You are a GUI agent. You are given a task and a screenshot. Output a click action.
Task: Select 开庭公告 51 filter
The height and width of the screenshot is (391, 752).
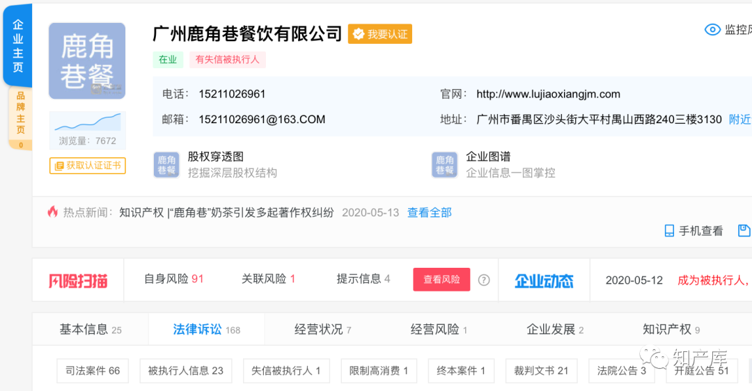point(702,371)
